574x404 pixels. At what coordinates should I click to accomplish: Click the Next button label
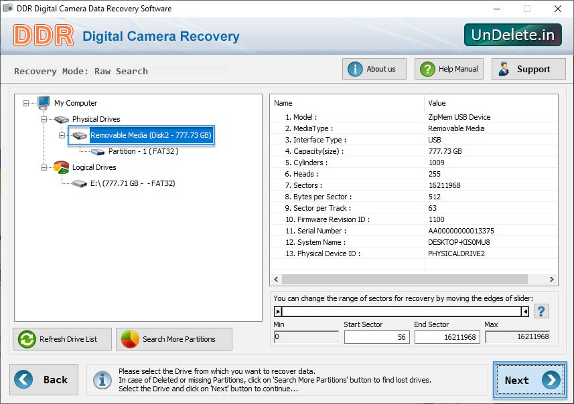click(x=516, y=380)
